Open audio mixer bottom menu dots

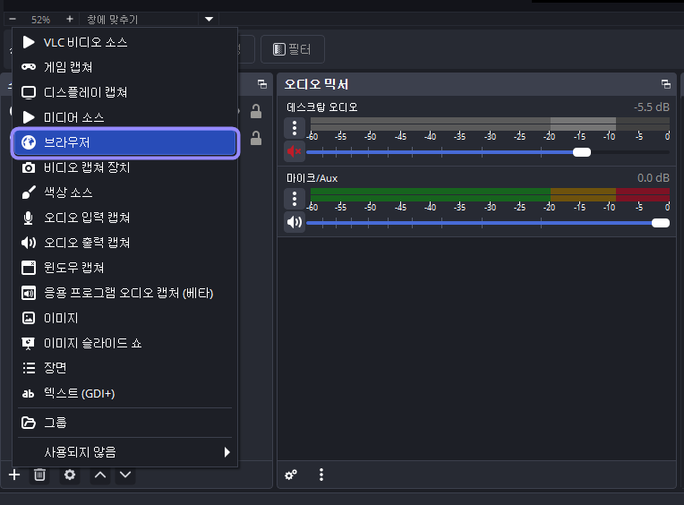321,475
